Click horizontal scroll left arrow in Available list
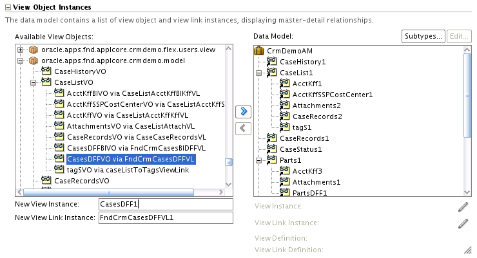 coord(19,192)
